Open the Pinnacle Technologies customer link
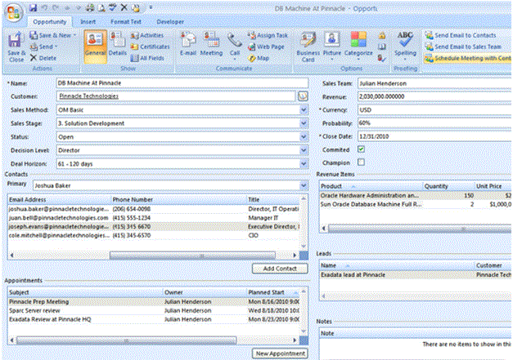This screenshot has width=513, height=360. point(88,96)
